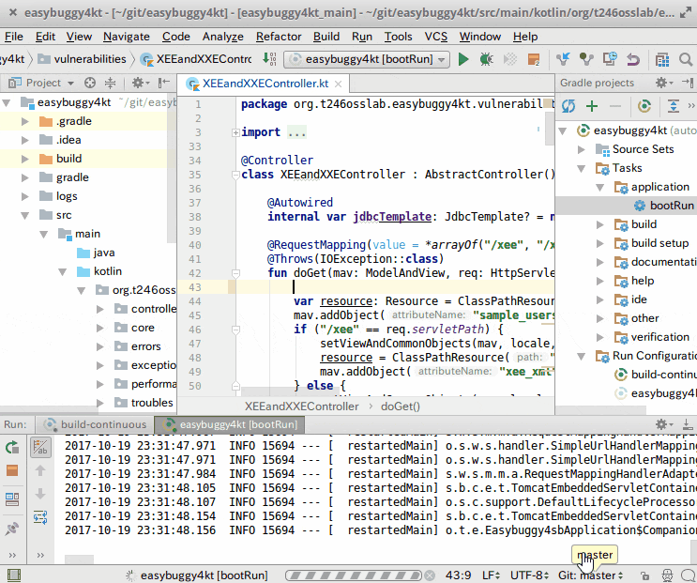This screenshot has width=697, height=583.
Task: Expand the .gradle folder
Action: 25,121
